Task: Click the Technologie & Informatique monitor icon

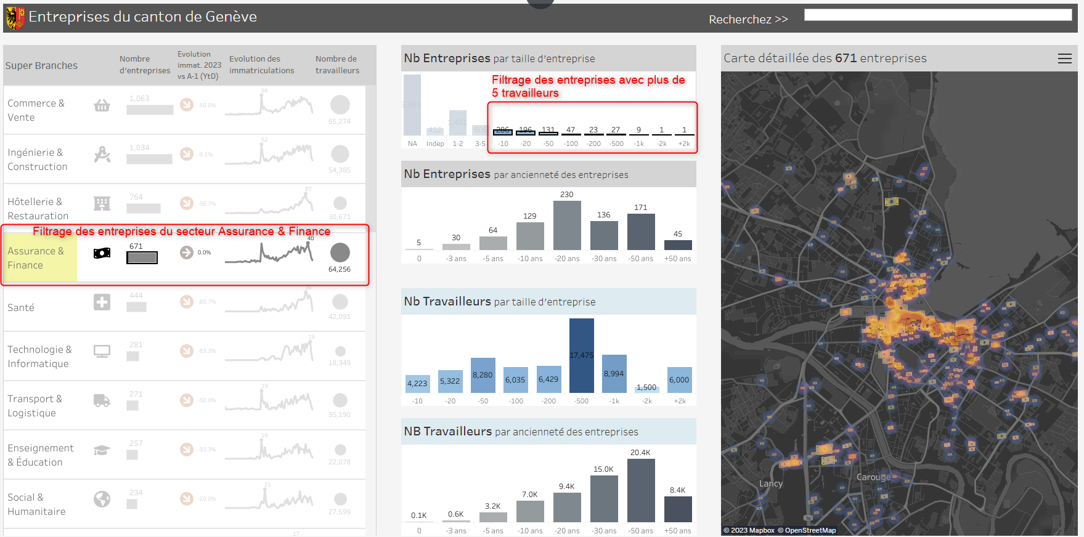Action: pyautogui.click(x=102, y=351)
